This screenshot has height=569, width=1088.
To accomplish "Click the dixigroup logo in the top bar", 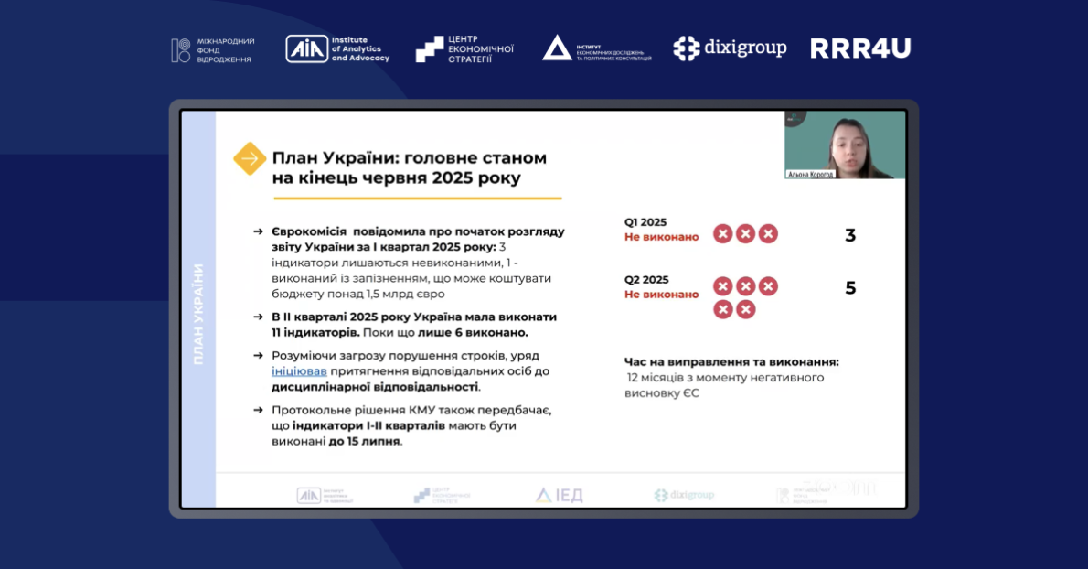I will click(x=730, y=48).
